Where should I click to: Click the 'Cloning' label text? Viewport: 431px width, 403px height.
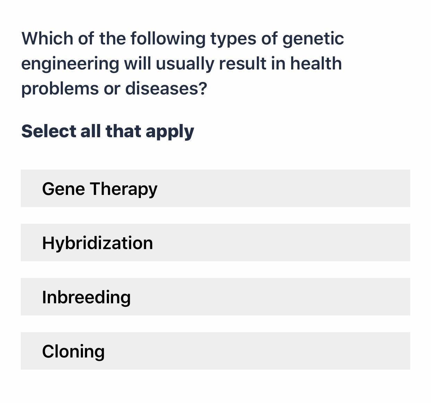pos(73,351)
